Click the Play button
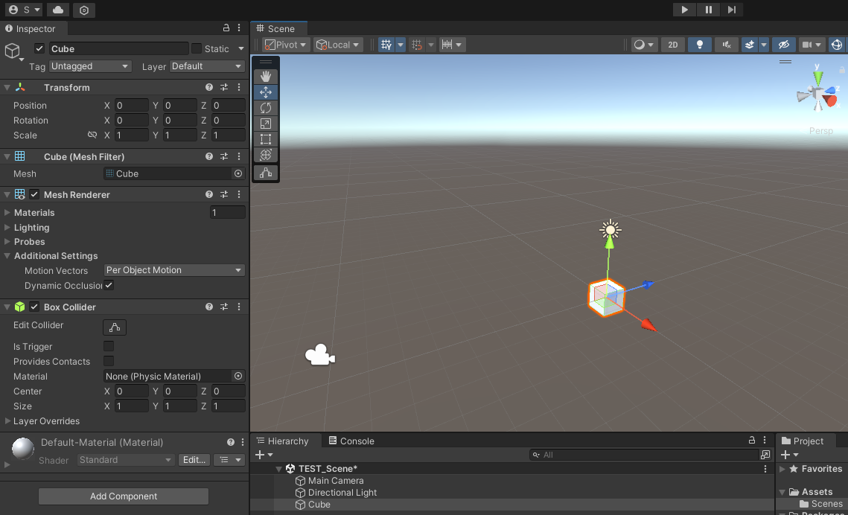The width and height of the screenshot is (848, 515). 684,10
